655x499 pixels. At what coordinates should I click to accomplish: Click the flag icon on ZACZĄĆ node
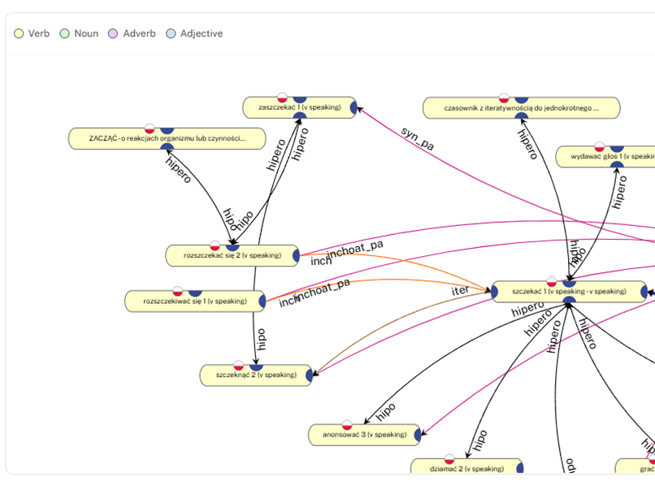(150, 128)
